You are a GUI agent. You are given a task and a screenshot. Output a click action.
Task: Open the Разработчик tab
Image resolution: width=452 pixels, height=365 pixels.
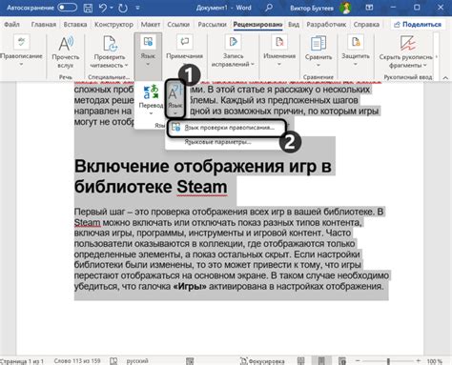326,25
